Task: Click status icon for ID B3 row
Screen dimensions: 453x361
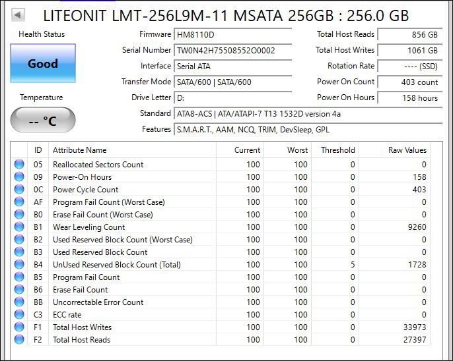Action: (19, 252)
